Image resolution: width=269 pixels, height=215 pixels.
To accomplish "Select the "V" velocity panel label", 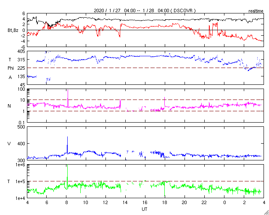I will [9, 144].
